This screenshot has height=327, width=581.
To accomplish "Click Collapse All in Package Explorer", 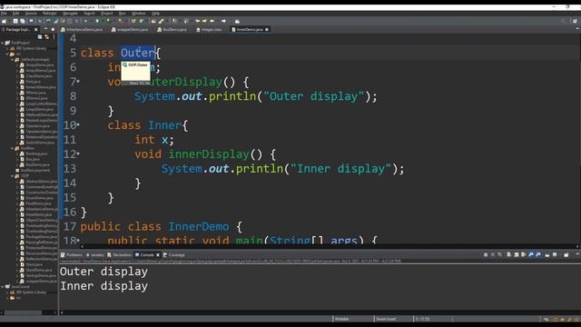I will pos(40,36).
